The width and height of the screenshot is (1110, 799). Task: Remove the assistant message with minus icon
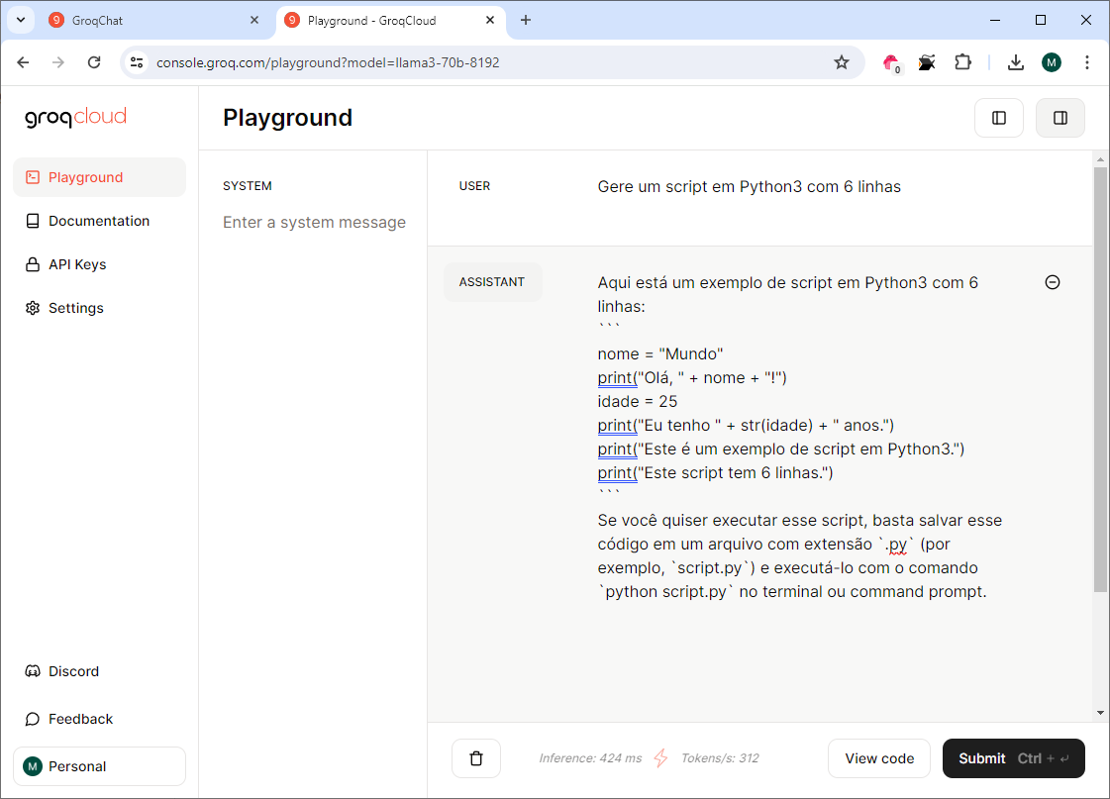coord(1053,282)
